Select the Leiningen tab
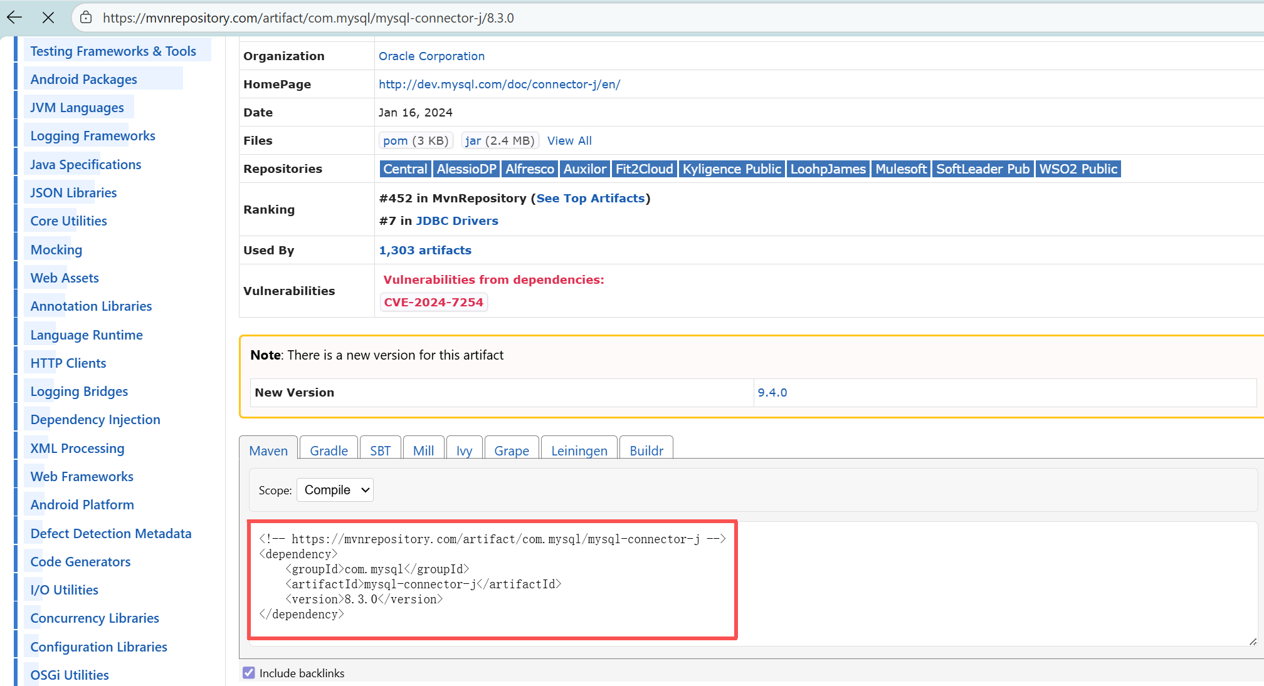1264x686 pixels. tap(579, 450)
